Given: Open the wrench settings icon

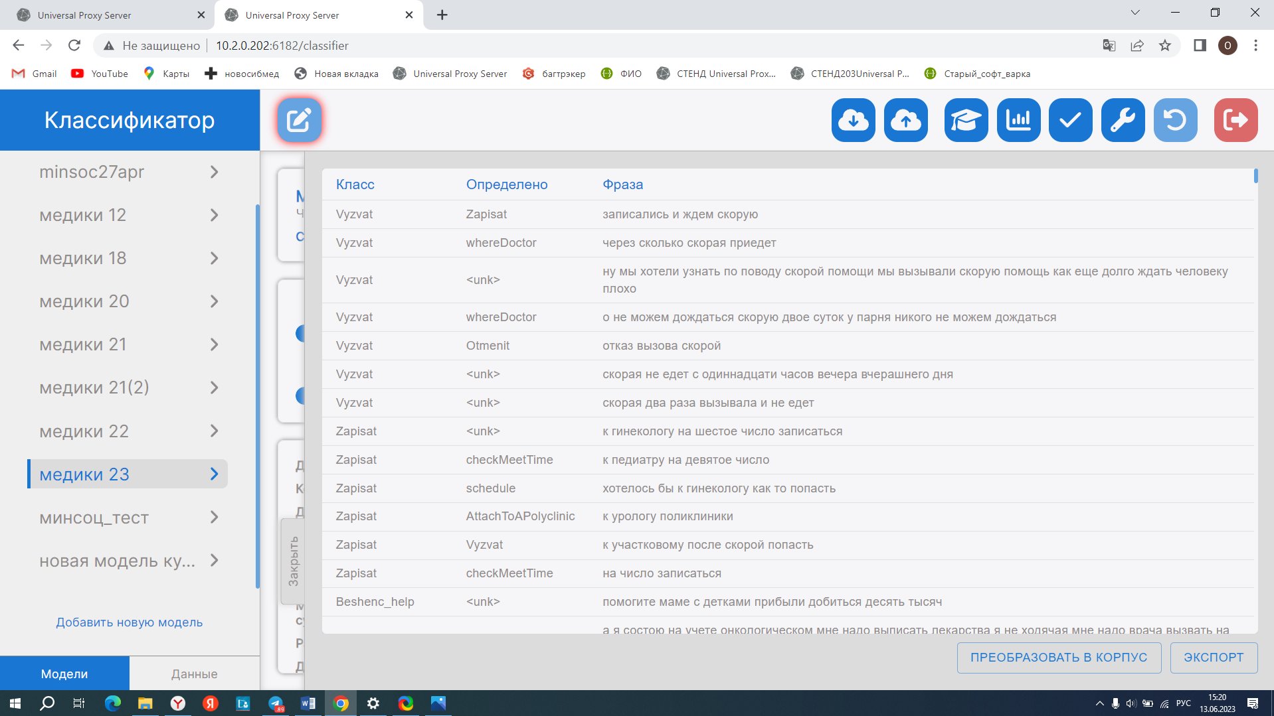Looking at the screenshot, I should click(x=1123, y=120).
